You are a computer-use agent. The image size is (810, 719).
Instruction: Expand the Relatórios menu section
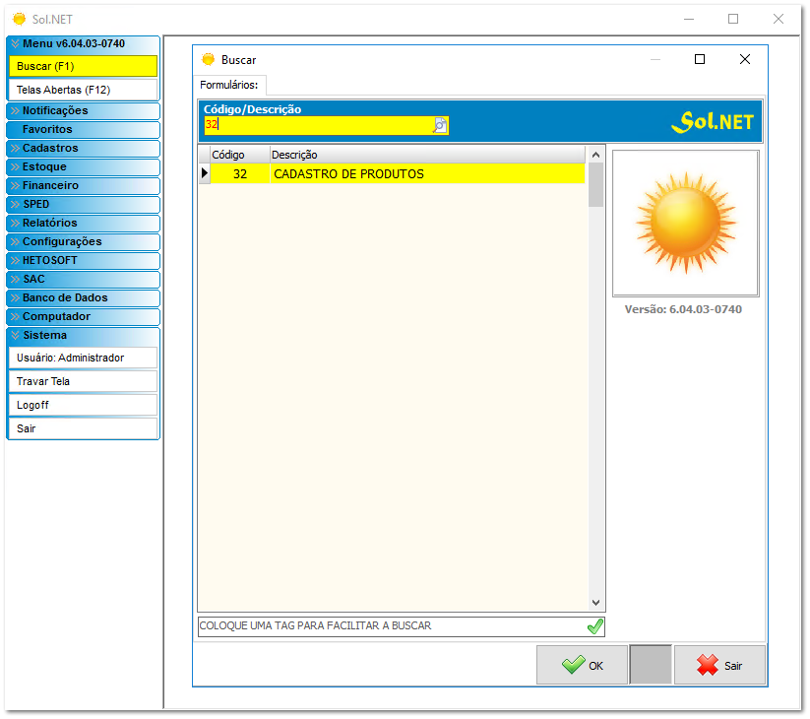click(x=83, y=223)
